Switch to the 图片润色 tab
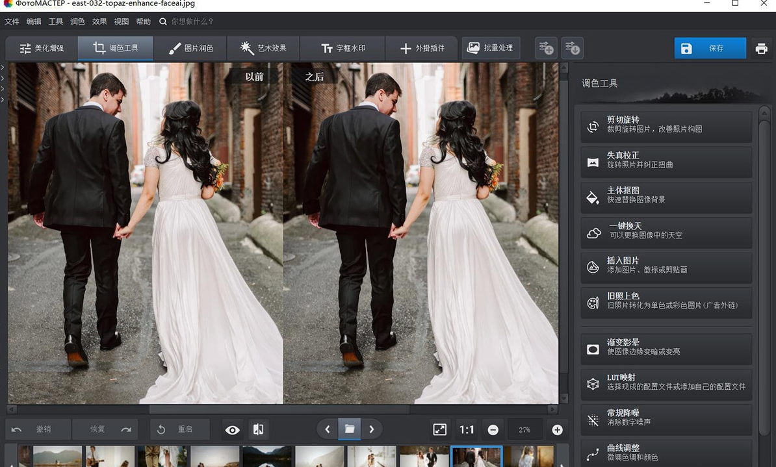The height and width of the screenshot is (467, 776). 190,49
